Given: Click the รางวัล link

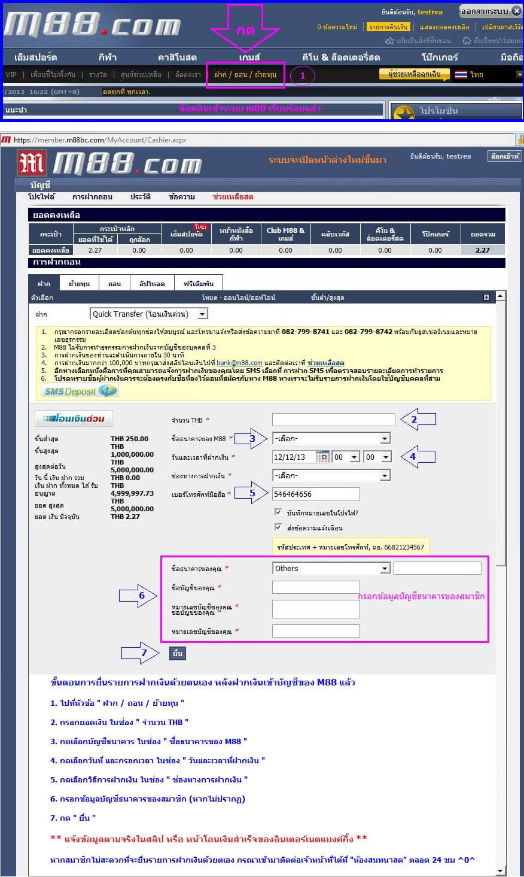Looking at the screenshot, I should tap(98, 75).
